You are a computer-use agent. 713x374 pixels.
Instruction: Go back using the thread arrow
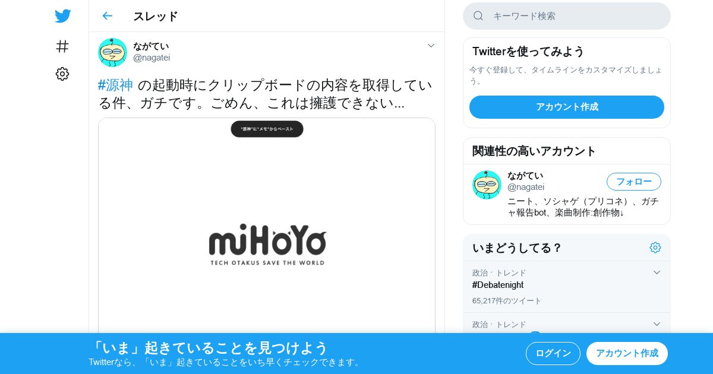(x=107, y=16)
